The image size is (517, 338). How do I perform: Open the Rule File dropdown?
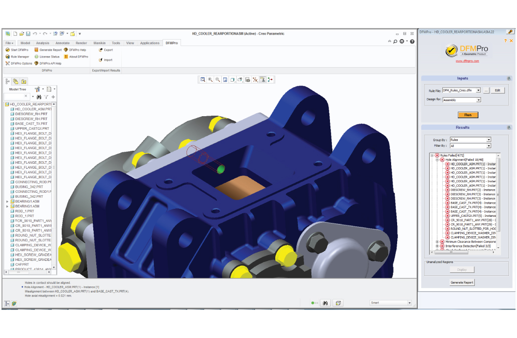click(x=478, y=90)
